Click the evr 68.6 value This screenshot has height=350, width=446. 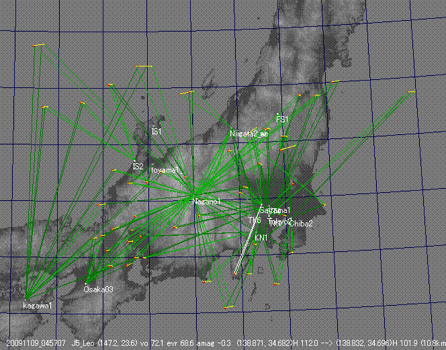pyautogui.click(x=181, y=343)
